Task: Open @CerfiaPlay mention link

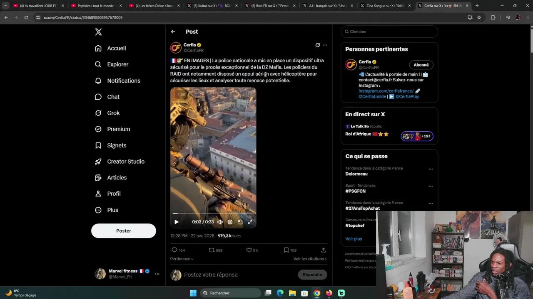Action: [x=407, y=96]
